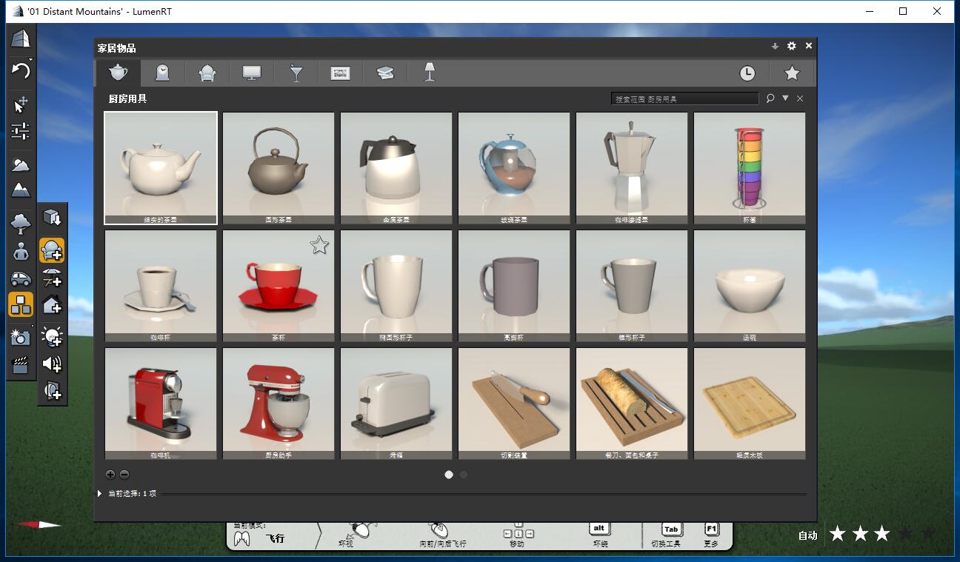960x562 pixels.
Task: Select the camera photo tool
Action: click(21, 338)
